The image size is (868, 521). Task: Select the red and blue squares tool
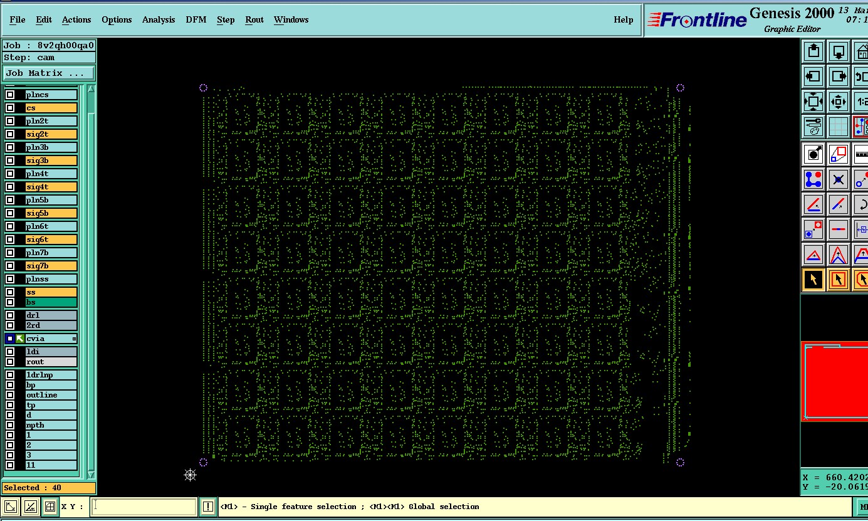tap(839, 154)
